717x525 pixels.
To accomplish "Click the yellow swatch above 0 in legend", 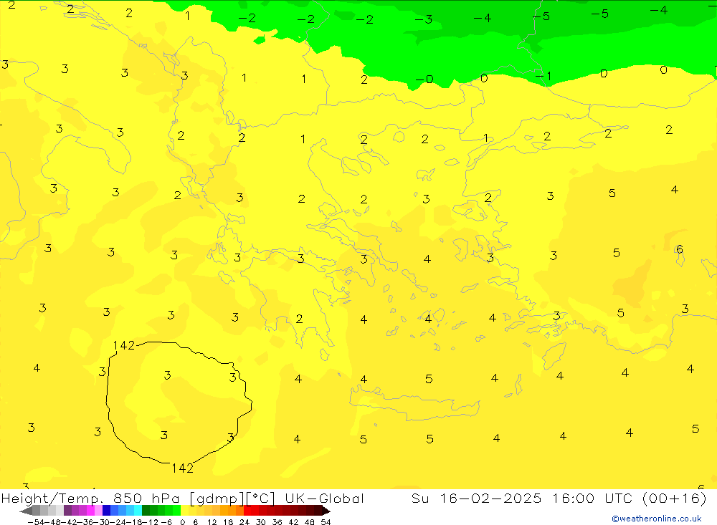I will click(x=184, y=511).
